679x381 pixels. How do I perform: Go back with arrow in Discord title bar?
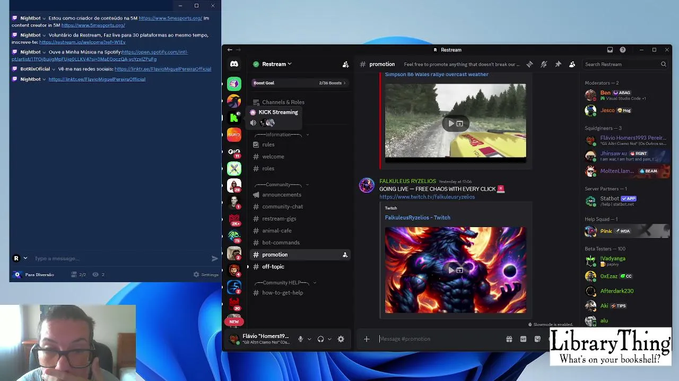coord(230,50)
